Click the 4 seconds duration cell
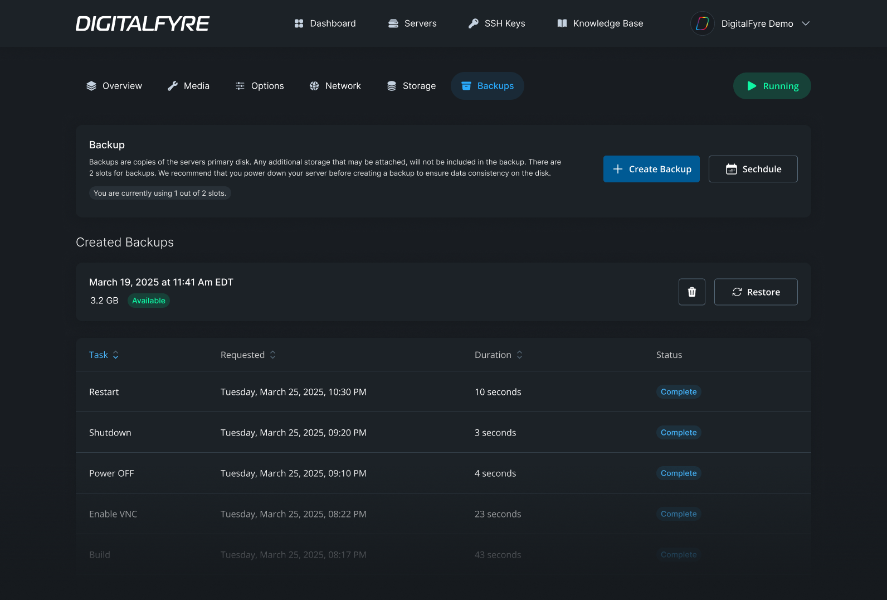887x600 pixels. tap(495, 473)
